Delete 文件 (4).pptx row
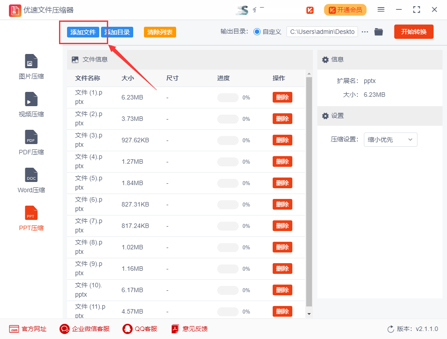This screenshot has width=447, height=339. click(x=283, y=161)
